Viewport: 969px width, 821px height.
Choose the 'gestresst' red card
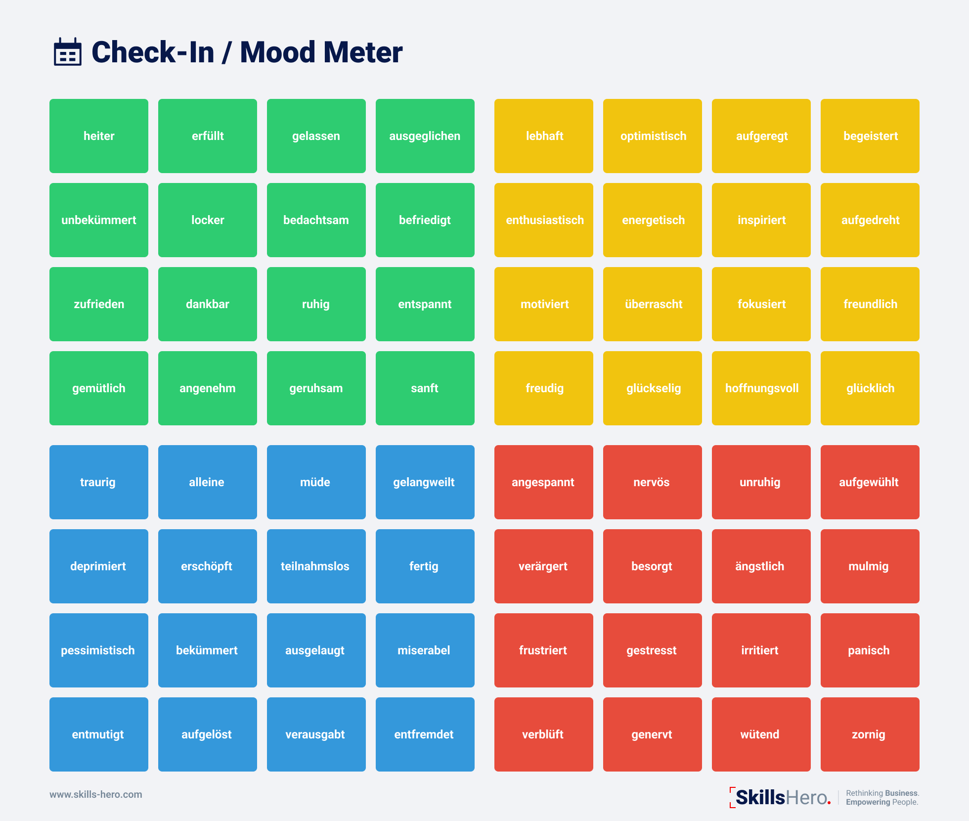(x=653, y=650)
